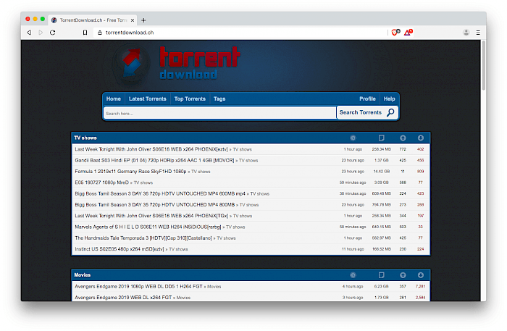Open the Brave Rewards triangle icon
This screenshot has width=507, height=331.
[408, 32]
